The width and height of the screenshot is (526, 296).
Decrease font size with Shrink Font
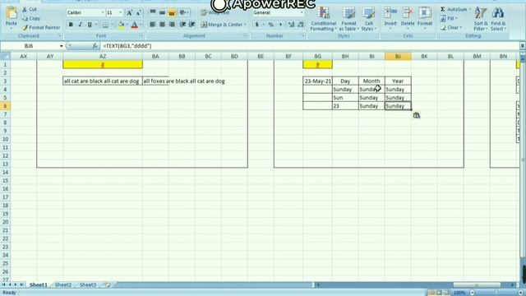click(x=139, y=13)
